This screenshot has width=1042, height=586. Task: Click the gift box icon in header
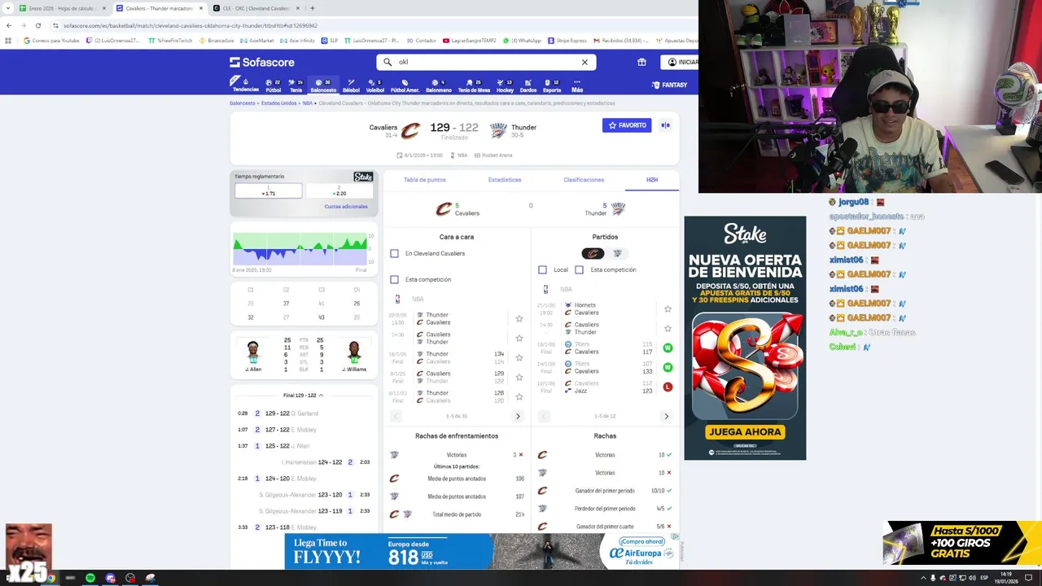click(x=641, y=62)
